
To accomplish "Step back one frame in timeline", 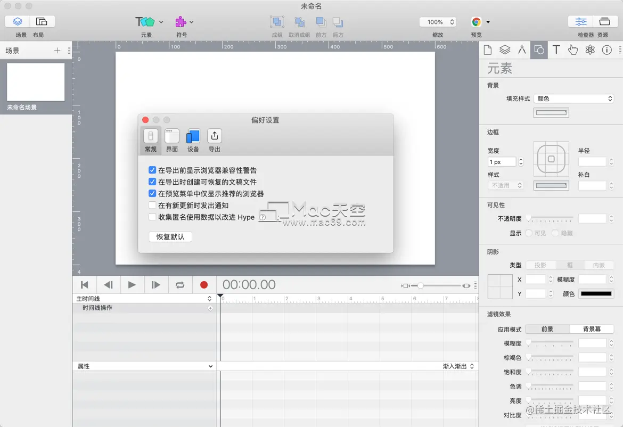I will [x=108, y=285].
